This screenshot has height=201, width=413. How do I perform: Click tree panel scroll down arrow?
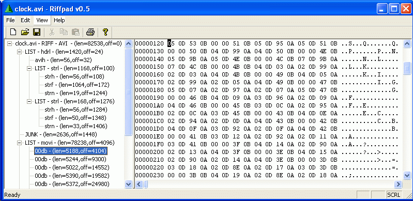(129, 184)
